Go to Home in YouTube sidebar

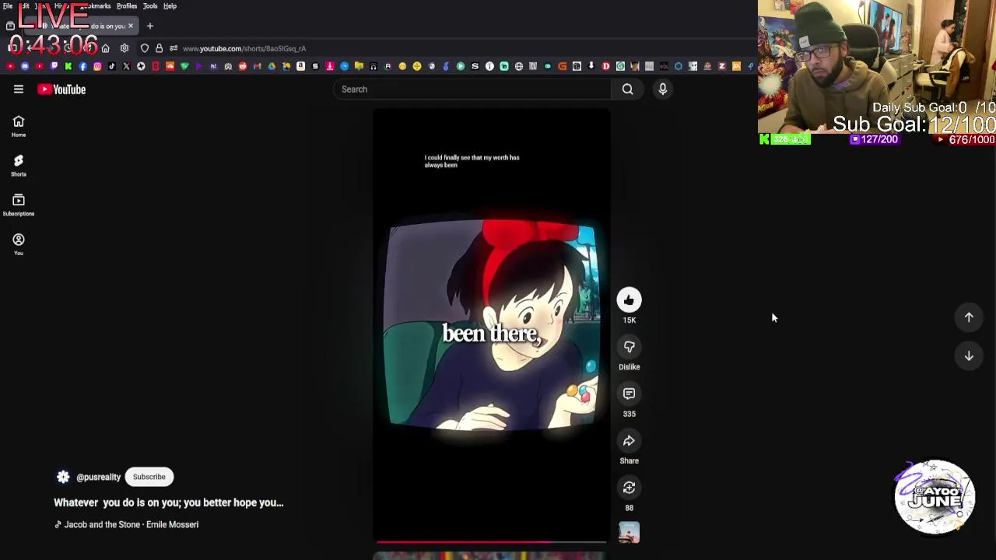point(18,125)
